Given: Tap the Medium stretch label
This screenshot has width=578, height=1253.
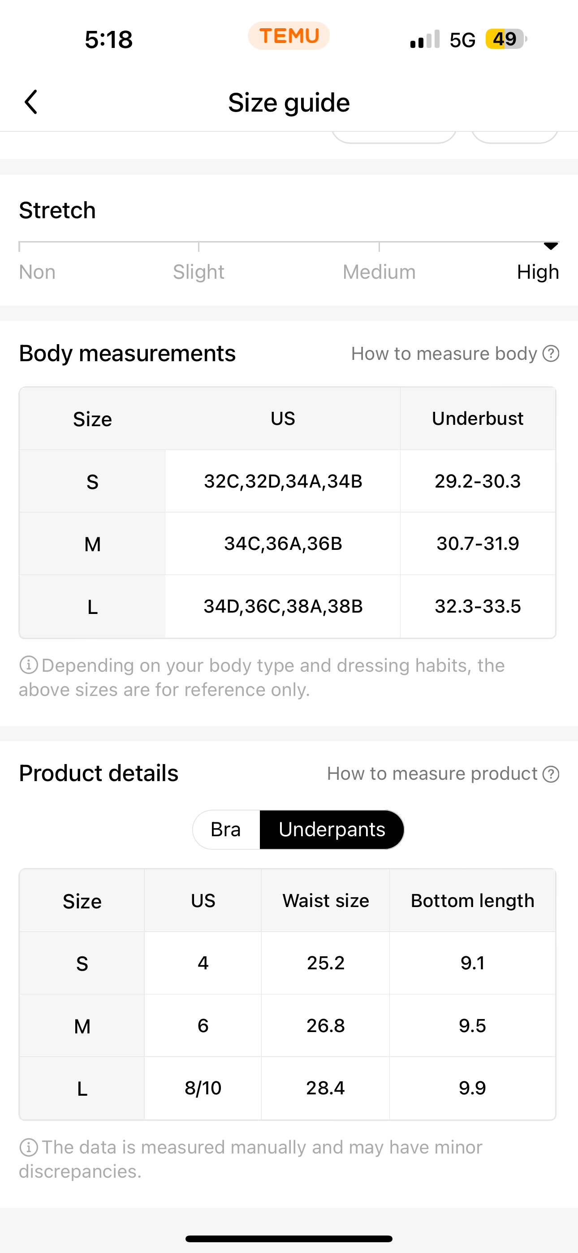Looking at the screenshot, I should (379, 272).
